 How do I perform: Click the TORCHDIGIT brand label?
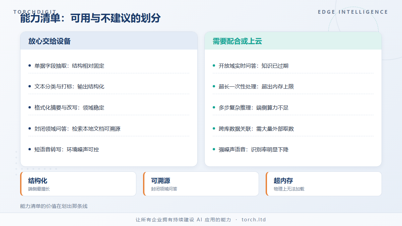click(x=35, y=12)
